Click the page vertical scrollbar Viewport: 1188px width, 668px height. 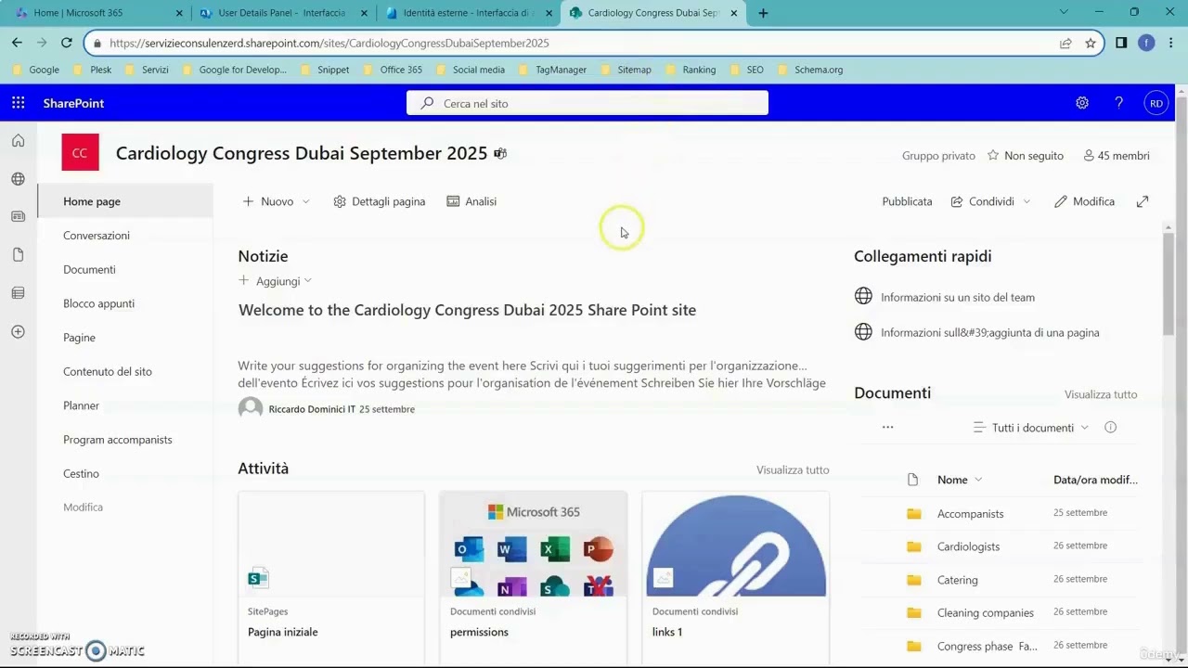coord(1169,284)
